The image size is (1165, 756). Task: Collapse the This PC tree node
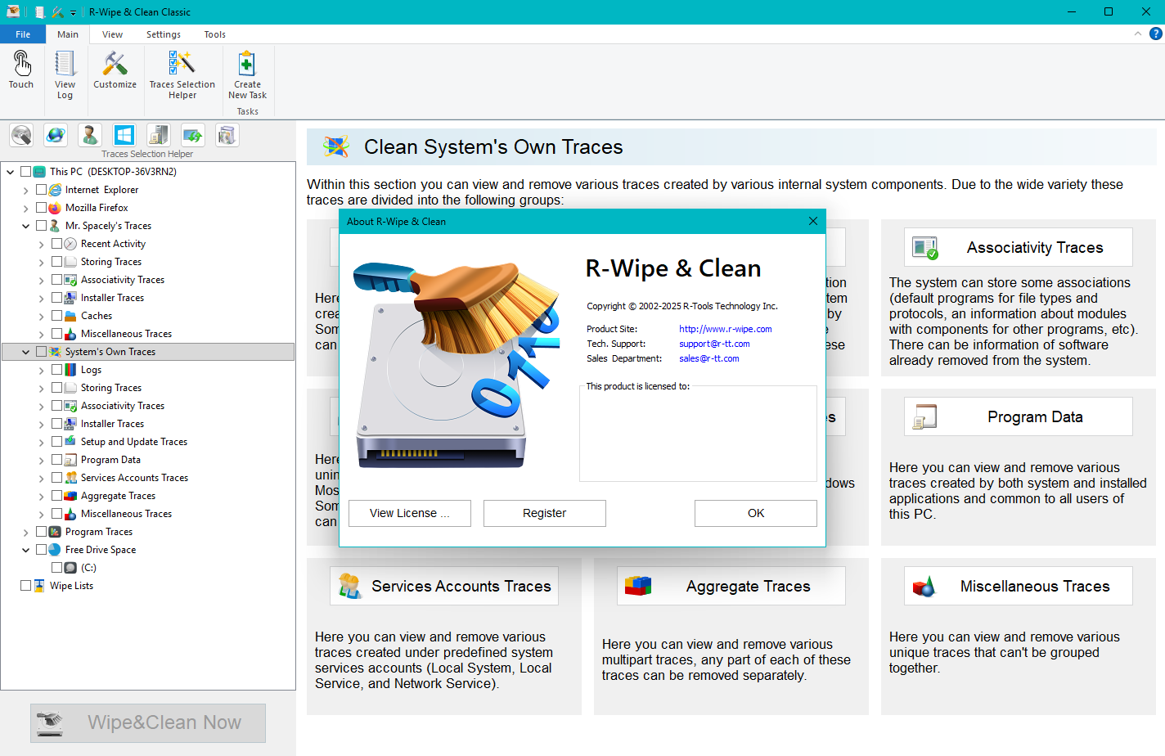pyautogui.click(x=11, y=172)
